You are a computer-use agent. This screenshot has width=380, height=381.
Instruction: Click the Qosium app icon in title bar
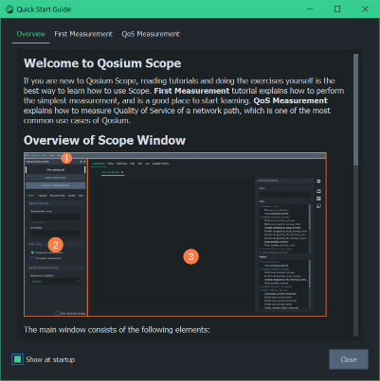[x=9, y=9]
